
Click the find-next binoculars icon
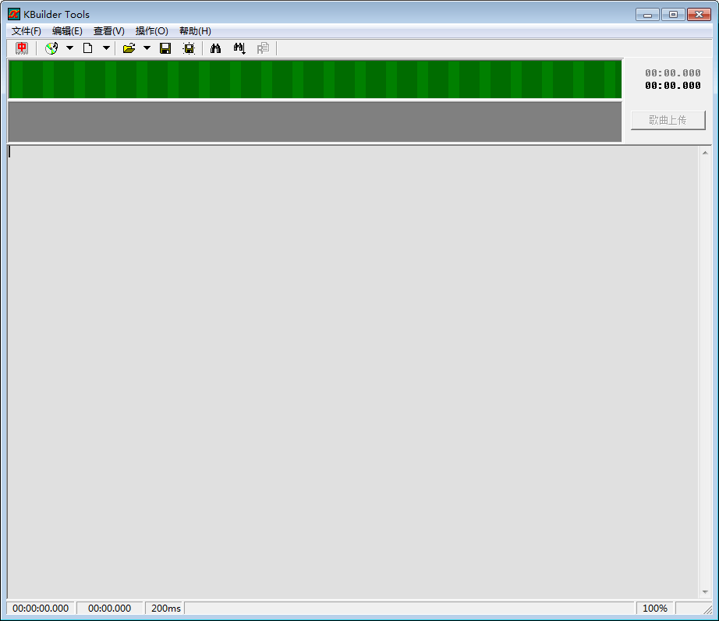239,48
